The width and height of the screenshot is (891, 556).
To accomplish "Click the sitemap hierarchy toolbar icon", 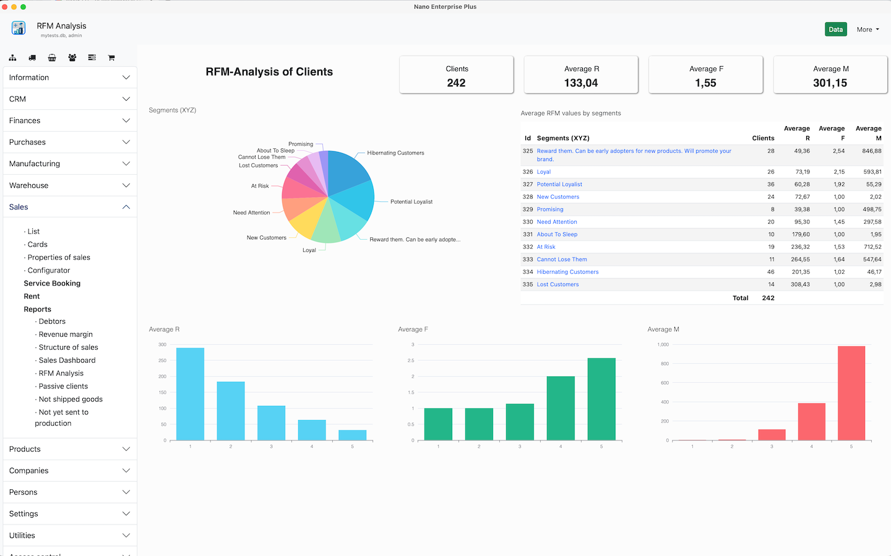I will pos(12,57).
